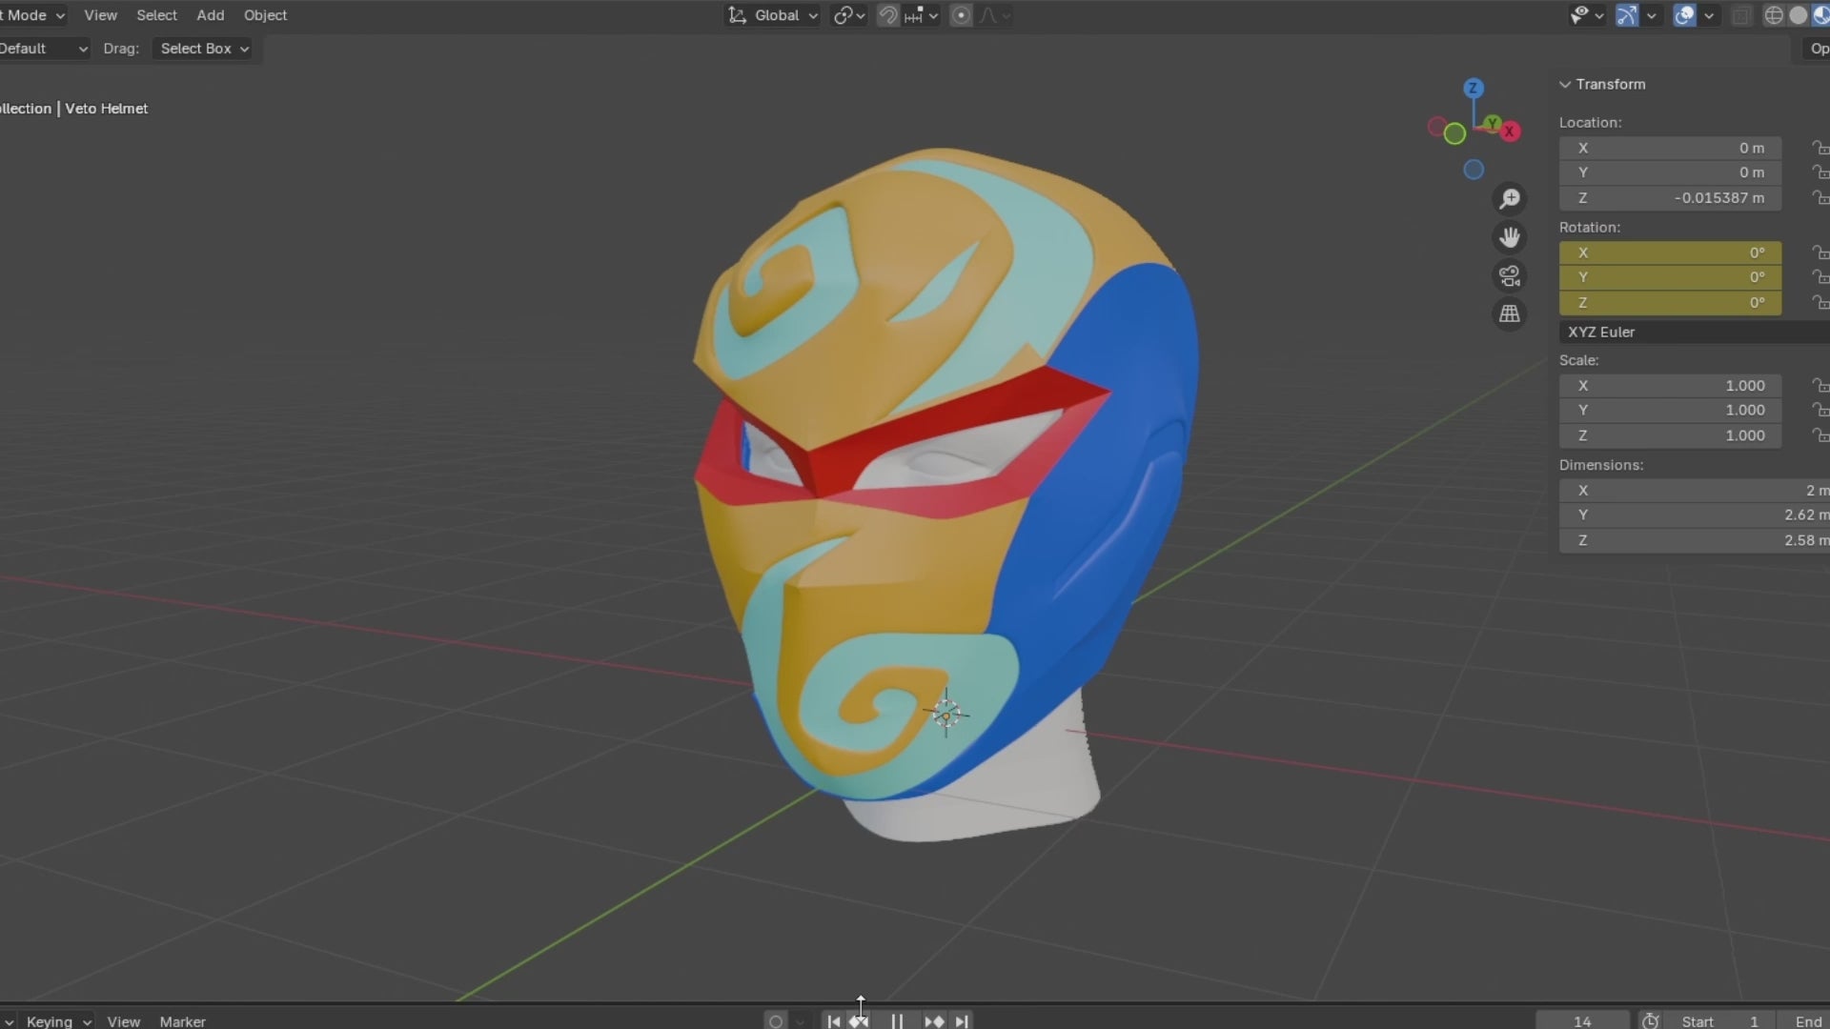Screen dimensions: 1830x1029
Task: Open Global transform orientation dropdown
Action: [774, 15]
